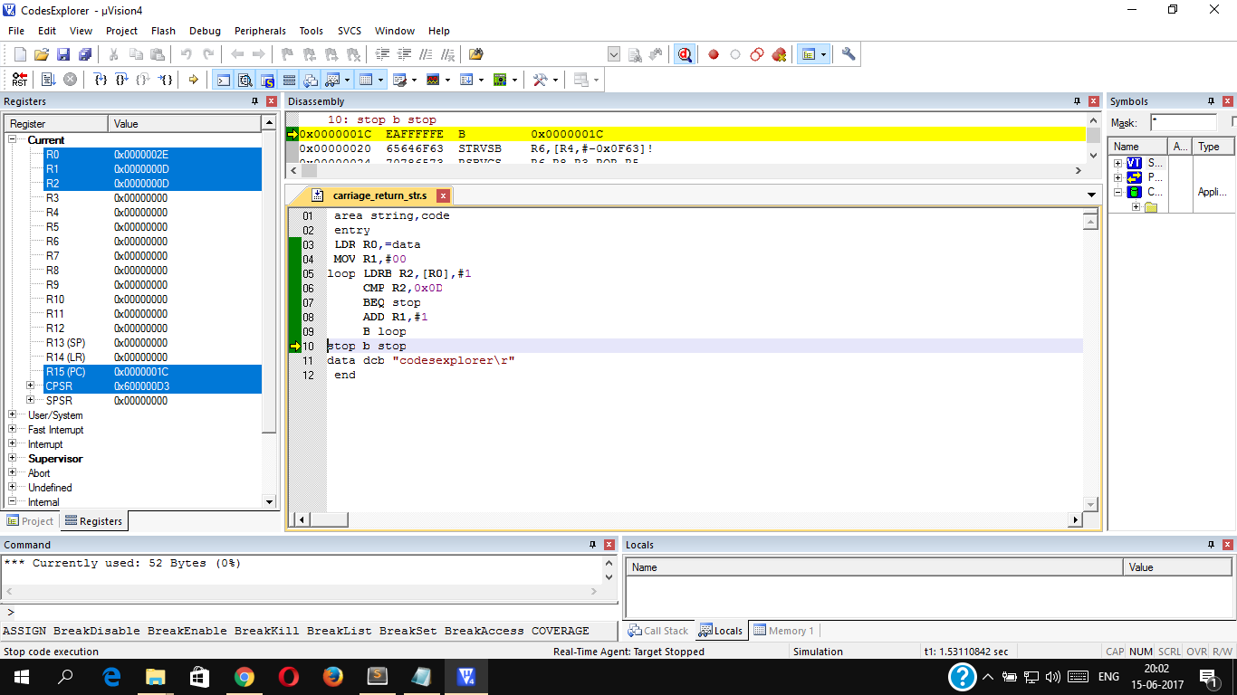The width and height of the screenshot is (1237, 695).
Task: Disable all breakpoints using the hollow circle icon
Action: (756, 54)
